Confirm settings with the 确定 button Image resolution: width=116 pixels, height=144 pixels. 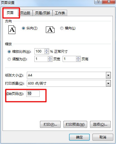tap(79, 137)
